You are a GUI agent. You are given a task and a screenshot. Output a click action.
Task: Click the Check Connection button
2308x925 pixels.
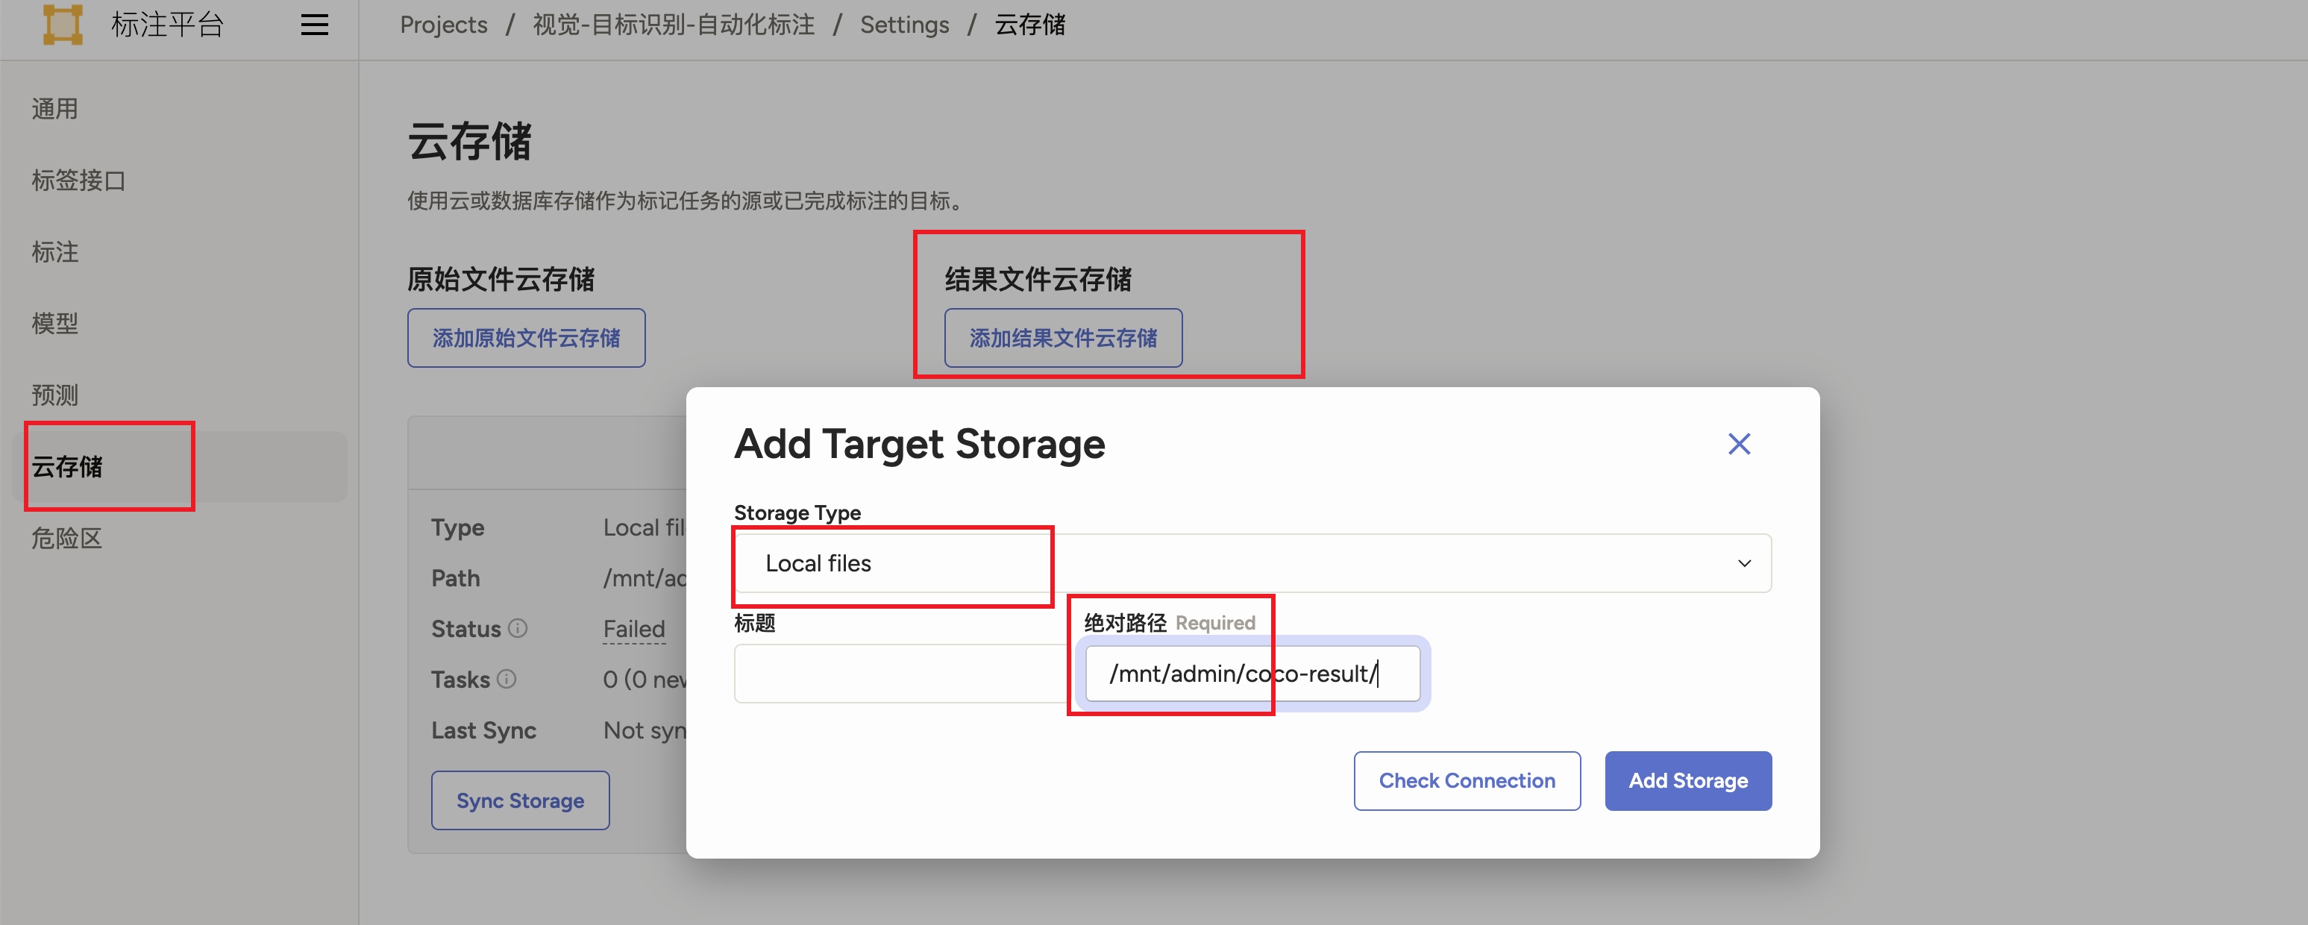(x=1466, y=781)
